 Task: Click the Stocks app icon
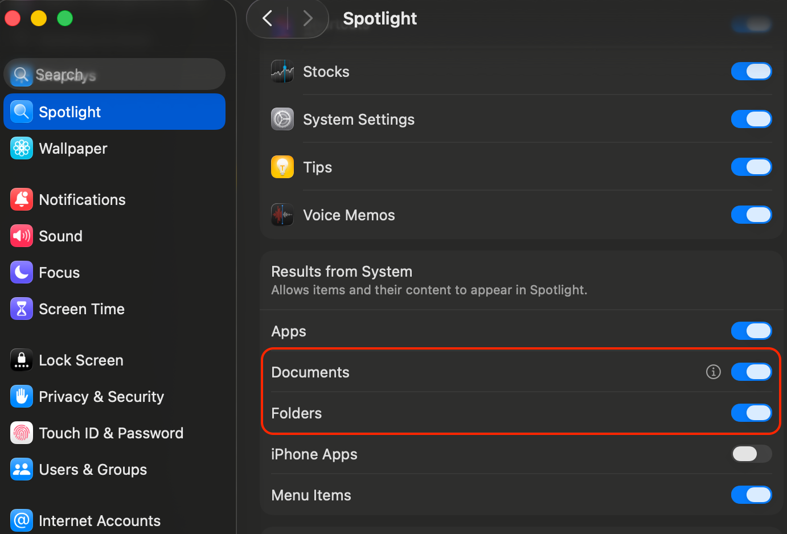[x=282, y=72]
